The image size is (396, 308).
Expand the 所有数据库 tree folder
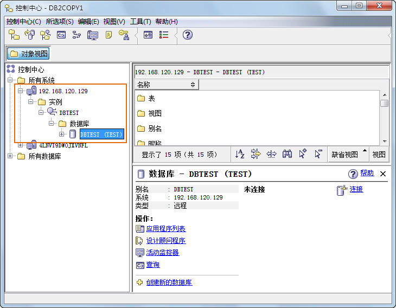(10, 156)
